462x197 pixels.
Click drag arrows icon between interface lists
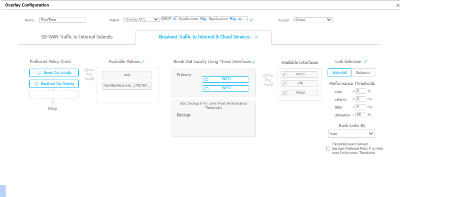click(268, 80)
